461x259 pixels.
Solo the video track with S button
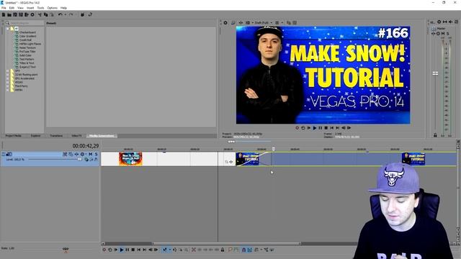96,154
